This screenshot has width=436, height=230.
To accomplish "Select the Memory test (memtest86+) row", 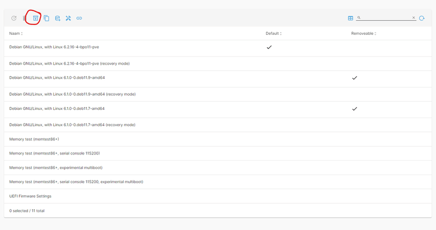I will pos(34,139).
